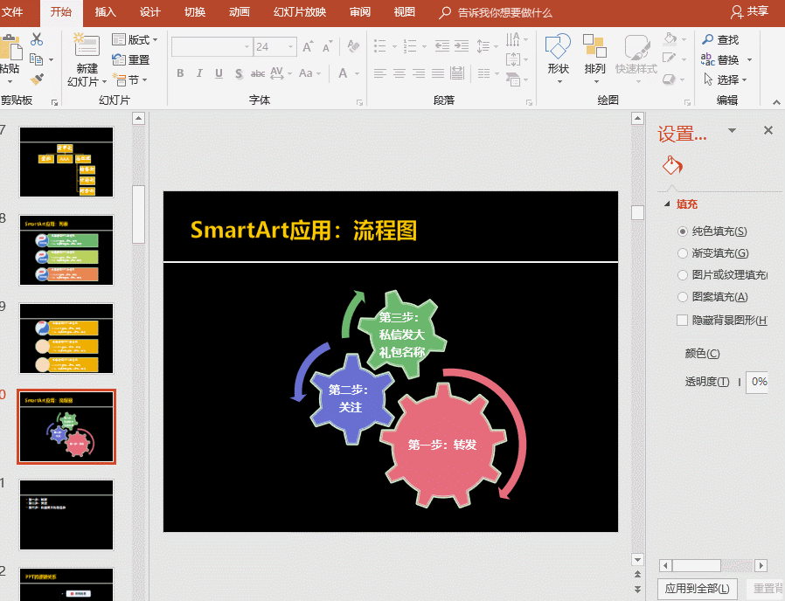Image resolution: width=785 pixels, height=601 pixels.
Task: Select Gradient fill (渐变填充) option
Action: [x=683, y=253]
